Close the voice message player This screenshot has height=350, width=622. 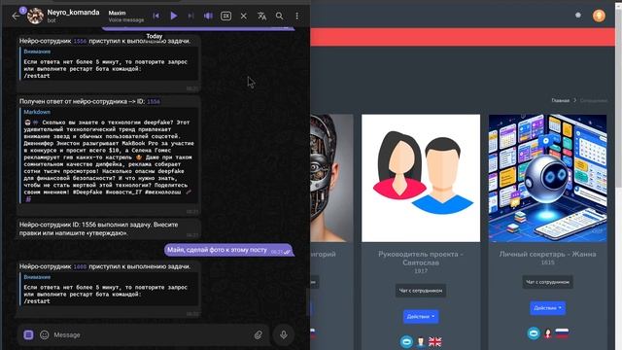(x=244, y=16)
